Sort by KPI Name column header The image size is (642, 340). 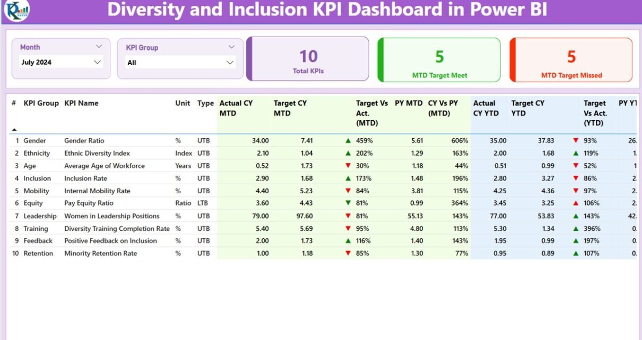point(81,103)
